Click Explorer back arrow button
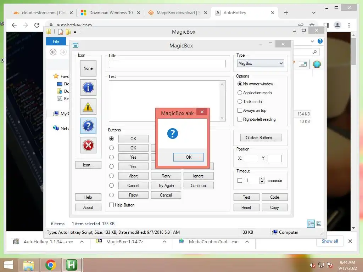 (x=53, y=52)
